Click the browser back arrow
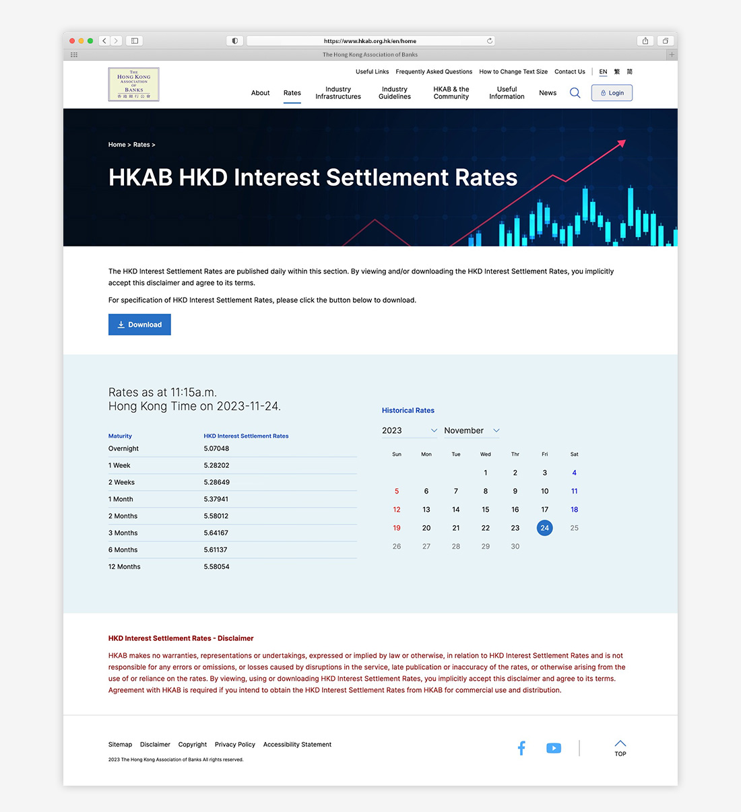741x812 pixels. point(104,41)
